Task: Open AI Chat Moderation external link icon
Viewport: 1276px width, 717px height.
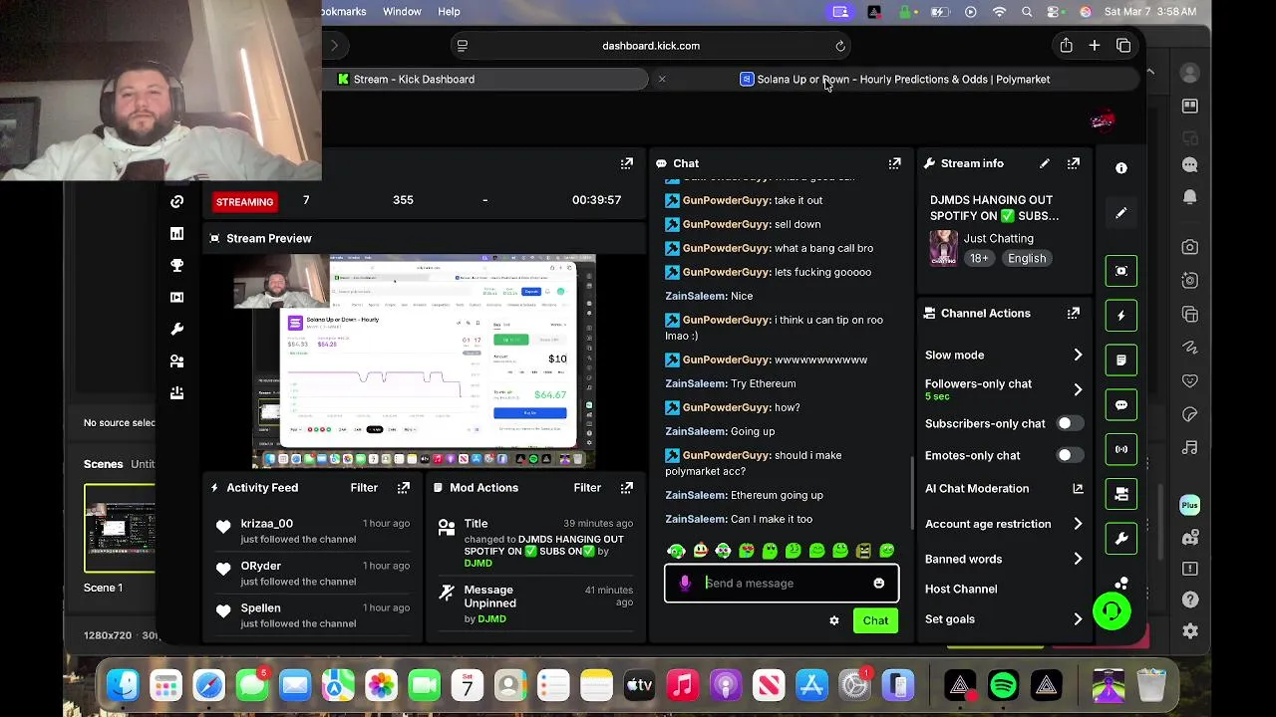Action: 1078,489
